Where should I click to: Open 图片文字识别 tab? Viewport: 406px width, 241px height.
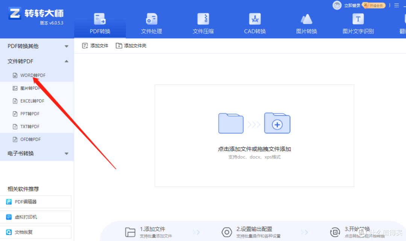pyautogui.click(x=358, y=24)
